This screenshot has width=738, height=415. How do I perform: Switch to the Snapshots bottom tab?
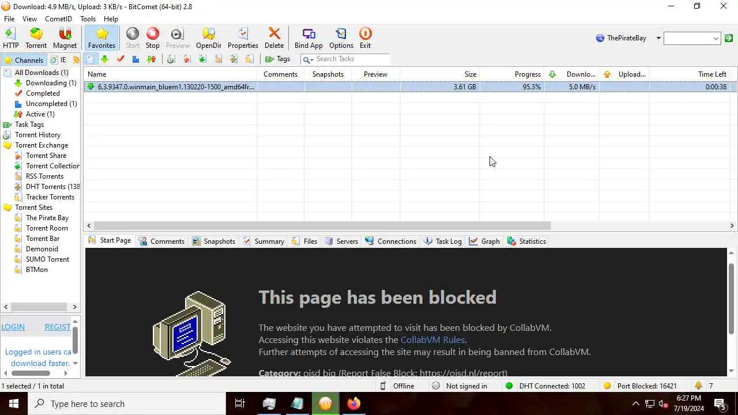click(213, 242)
